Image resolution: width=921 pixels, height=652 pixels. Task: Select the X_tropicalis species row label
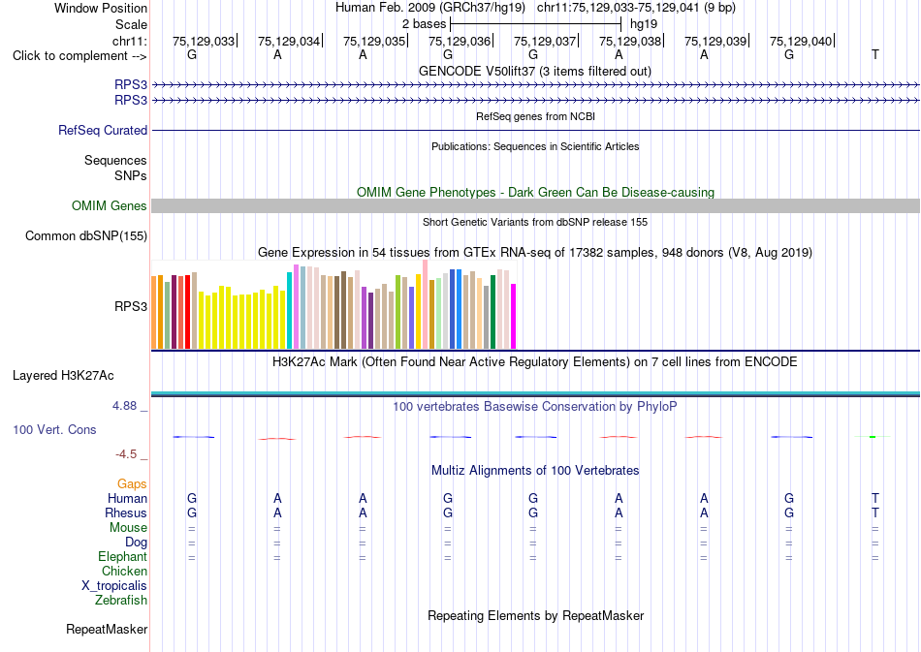(114, 586)
